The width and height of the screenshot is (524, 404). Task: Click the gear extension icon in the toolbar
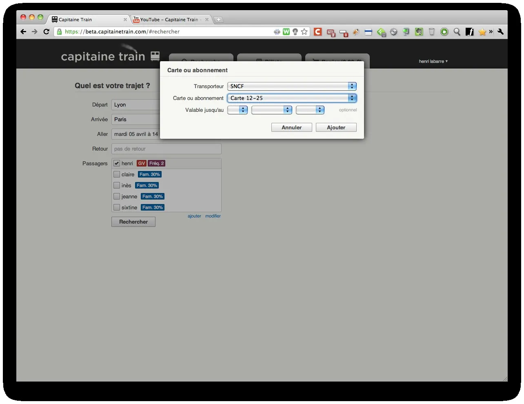point(394,32)
